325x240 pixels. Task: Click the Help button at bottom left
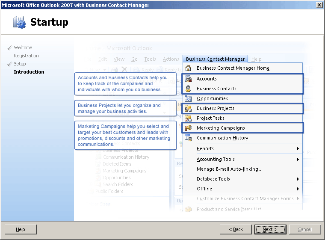(x=21, y=229)
